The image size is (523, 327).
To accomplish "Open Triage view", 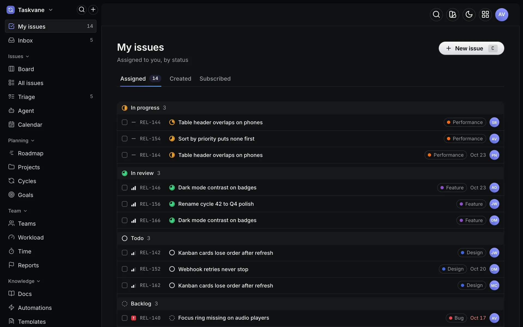I will (x=51, y=97).
